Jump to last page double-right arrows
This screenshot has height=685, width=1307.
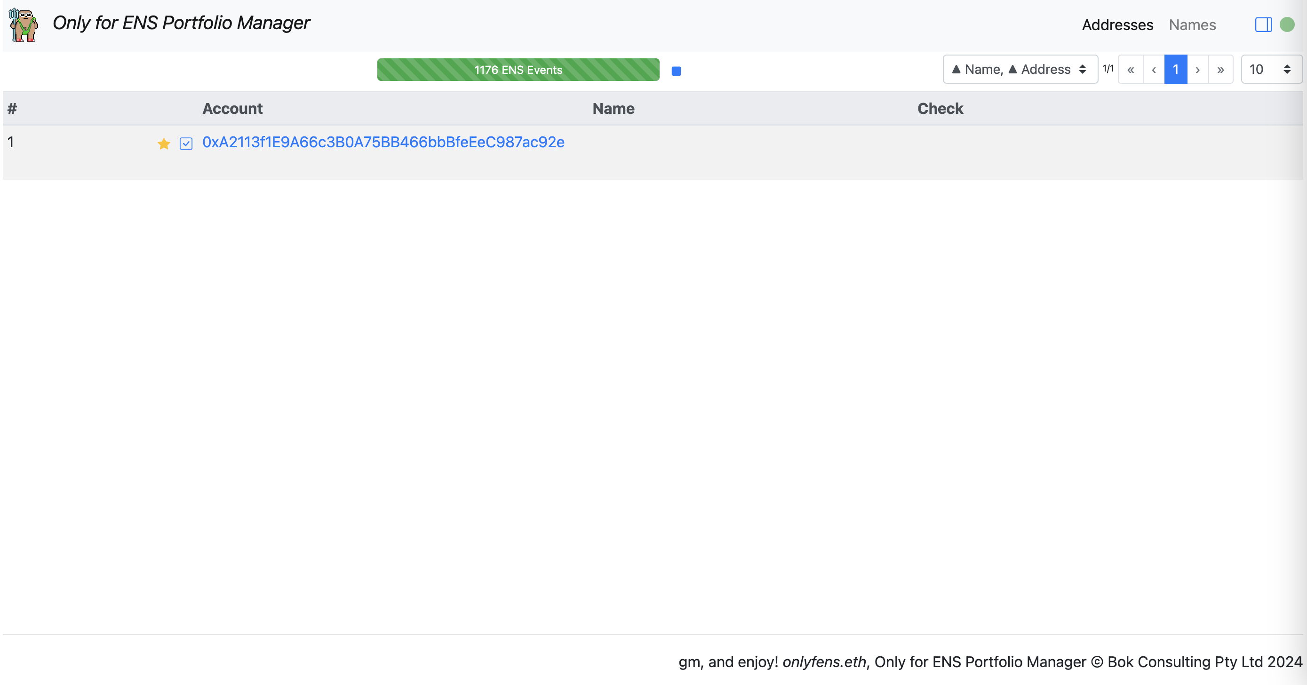pos(1220,70)
